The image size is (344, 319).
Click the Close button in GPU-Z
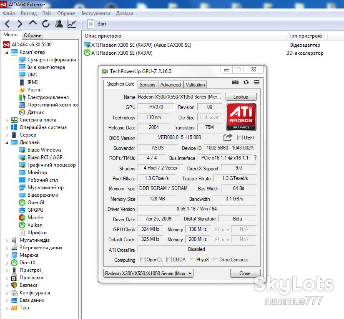click(245, 273)
